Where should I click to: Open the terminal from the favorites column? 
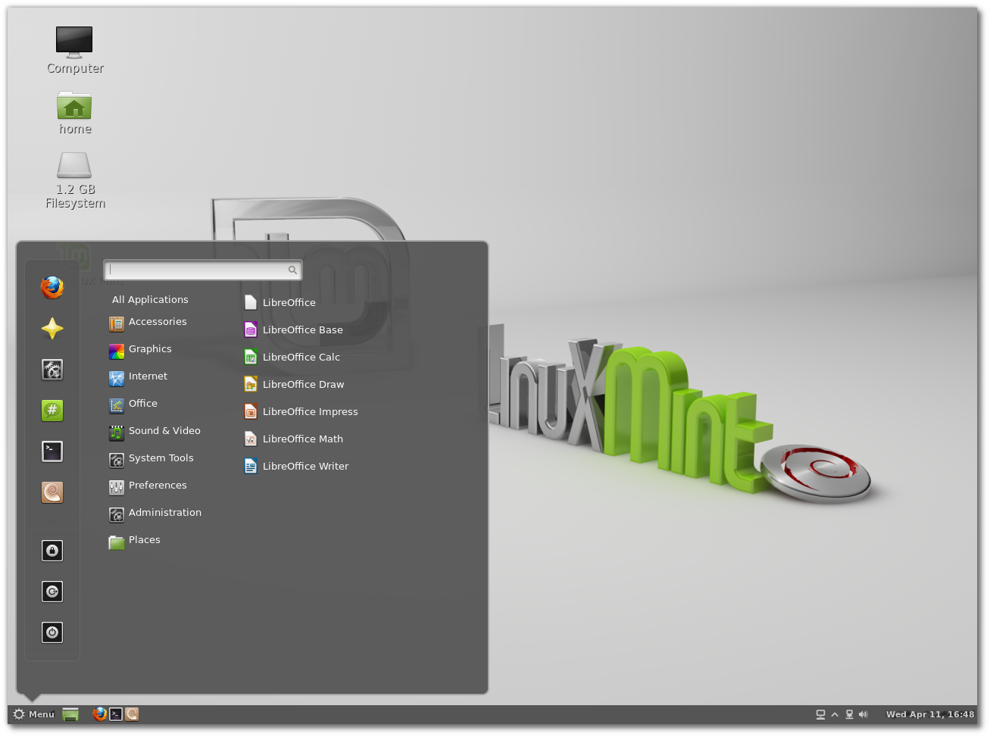(x=52, y=451)
